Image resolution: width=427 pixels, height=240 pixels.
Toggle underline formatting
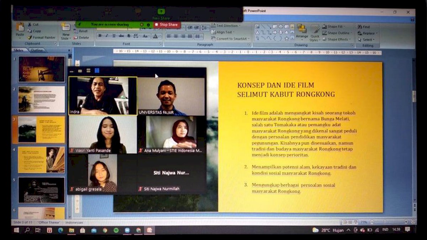pos(114,36)
